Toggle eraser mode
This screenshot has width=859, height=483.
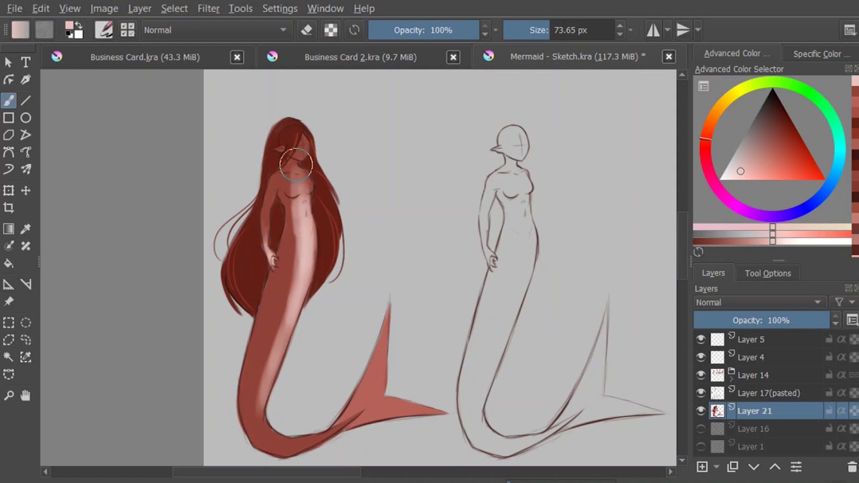pyautogui.click(x=307, y=30)
